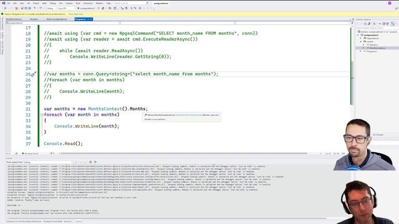Collapse the postgresdemo2 project node
Viewport: 399px width, 224px height.
pyautogui.click(x=358, y=35)
